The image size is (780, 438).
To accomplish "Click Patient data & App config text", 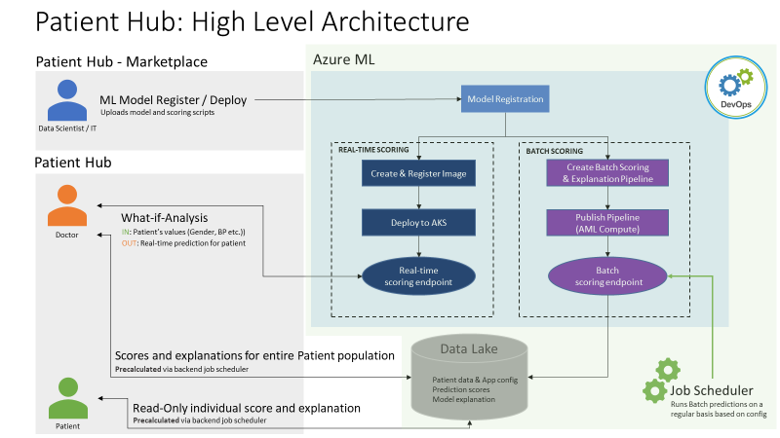I will pos(475,380).
